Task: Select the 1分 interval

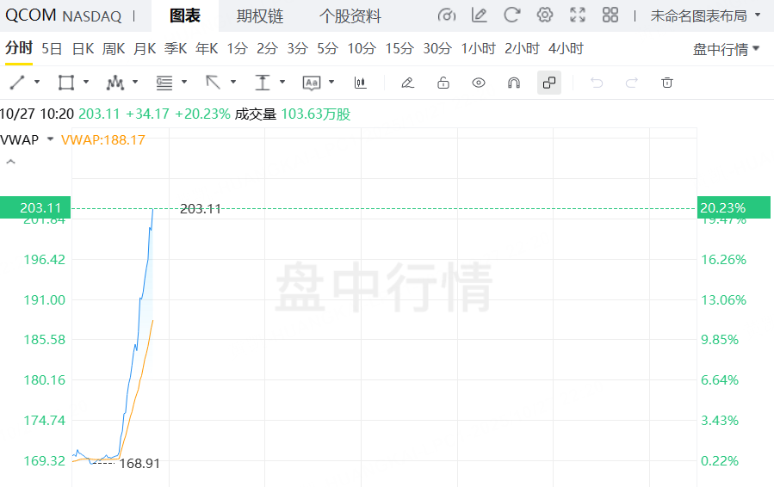Action: click(x=237, y=49)
